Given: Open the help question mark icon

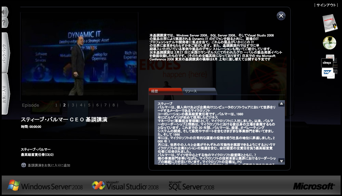Looking at the screenshot, I should pos(4,22).
